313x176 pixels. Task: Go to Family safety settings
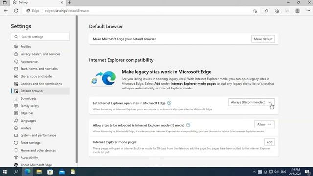pos(41,106)
